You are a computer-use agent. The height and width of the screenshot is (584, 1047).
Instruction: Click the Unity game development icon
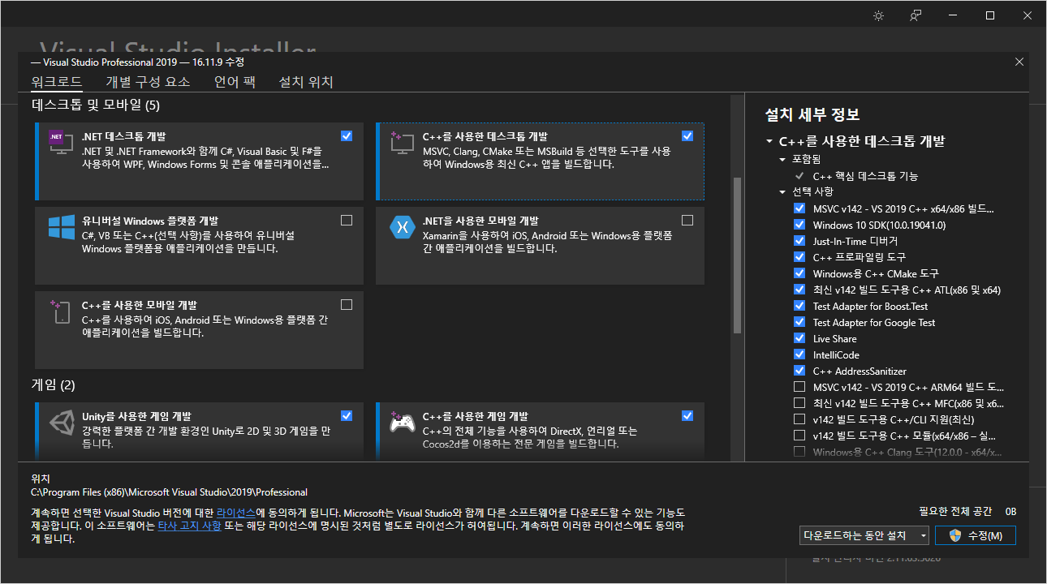(62, 424)
